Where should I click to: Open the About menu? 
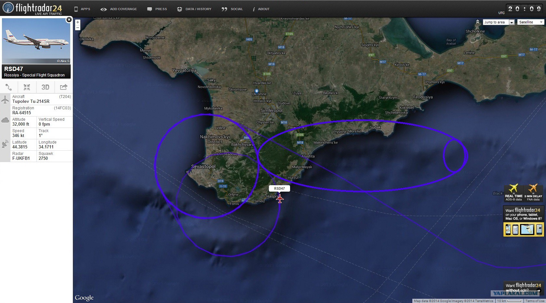pos(261,9)
